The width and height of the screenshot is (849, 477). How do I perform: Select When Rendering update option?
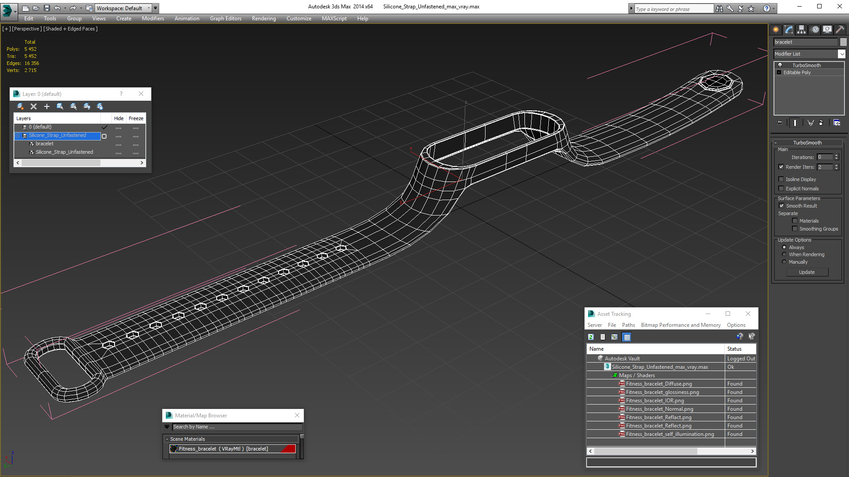click(x=784, y=254)
